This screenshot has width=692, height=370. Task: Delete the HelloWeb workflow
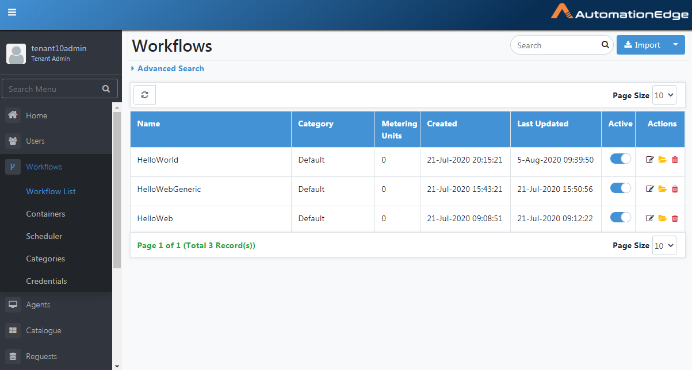[x=675, y=218]
